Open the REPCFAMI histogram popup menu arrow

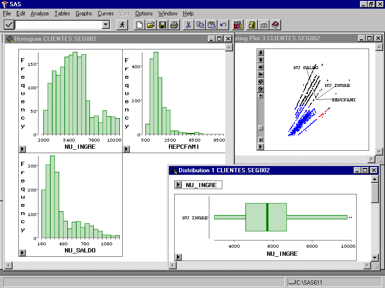[x=126, y=149]
